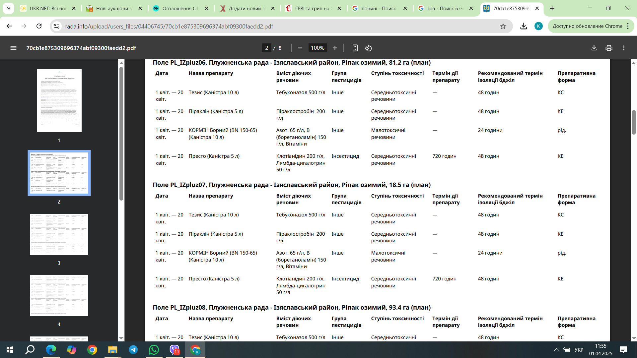Screen dimensions: 637x358
Task: Click the zoom in plus icon
Action: click(335, 48)
